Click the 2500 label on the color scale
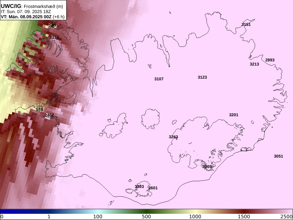The height and width of the screenshot is (220, 293). (x=287, y=217)
